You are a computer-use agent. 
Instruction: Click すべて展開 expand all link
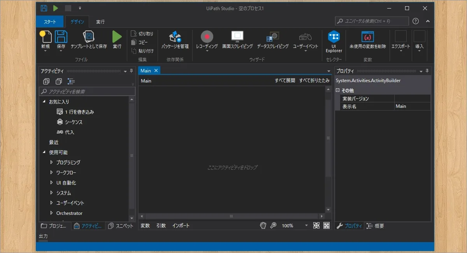(x=285, y=81)
